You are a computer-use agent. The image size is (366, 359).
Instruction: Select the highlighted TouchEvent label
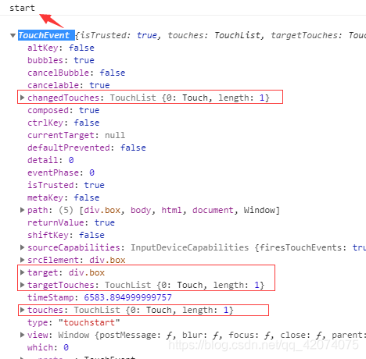coord(46,35)
